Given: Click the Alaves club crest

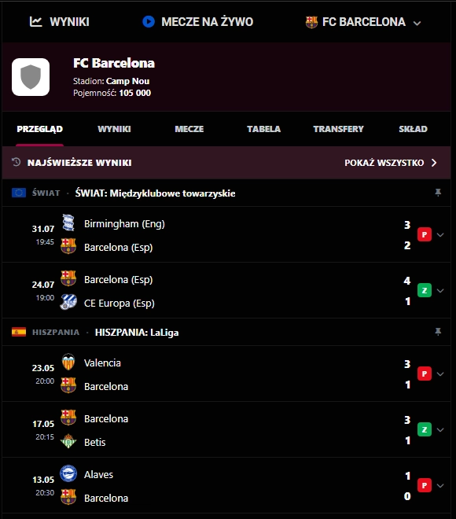Looking at the screenshot, I should 68,473.
